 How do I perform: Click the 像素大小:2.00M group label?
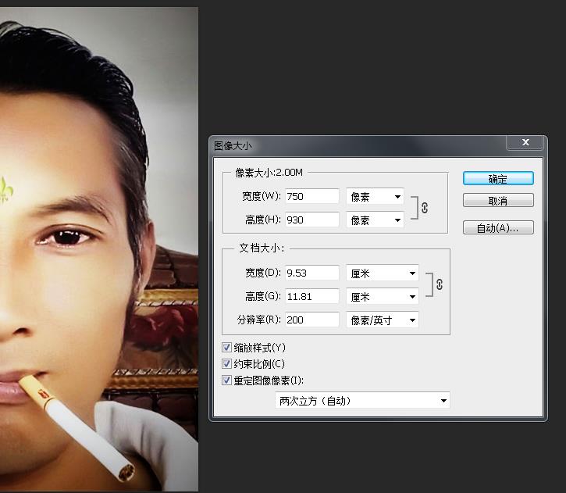[x=269, y=173]
